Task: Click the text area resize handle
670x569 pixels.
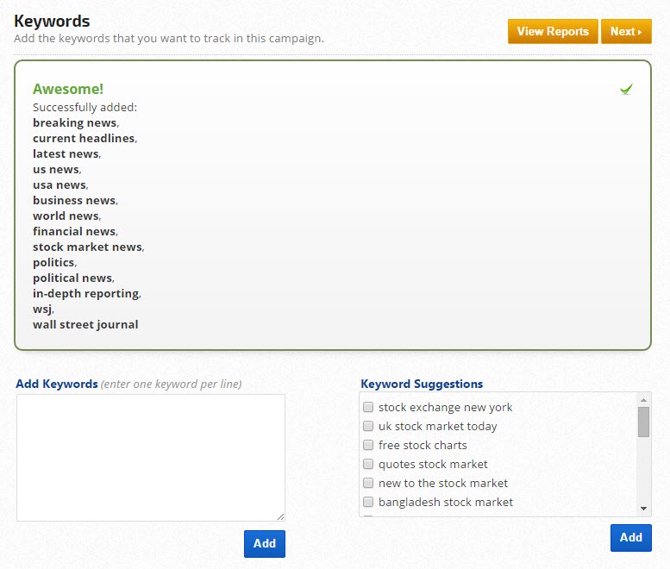Action: coord(280,516)
